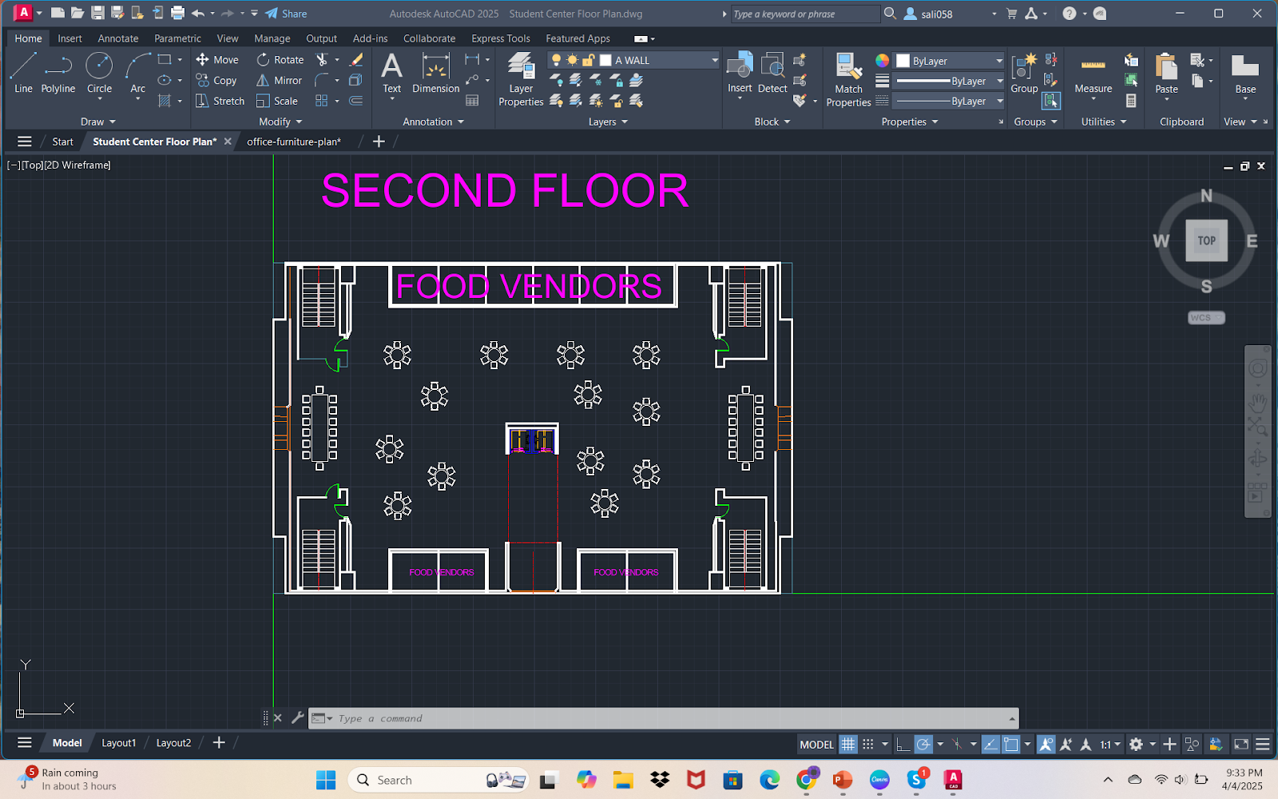
Task: Click the Share button
Action: tap(286, 14)
